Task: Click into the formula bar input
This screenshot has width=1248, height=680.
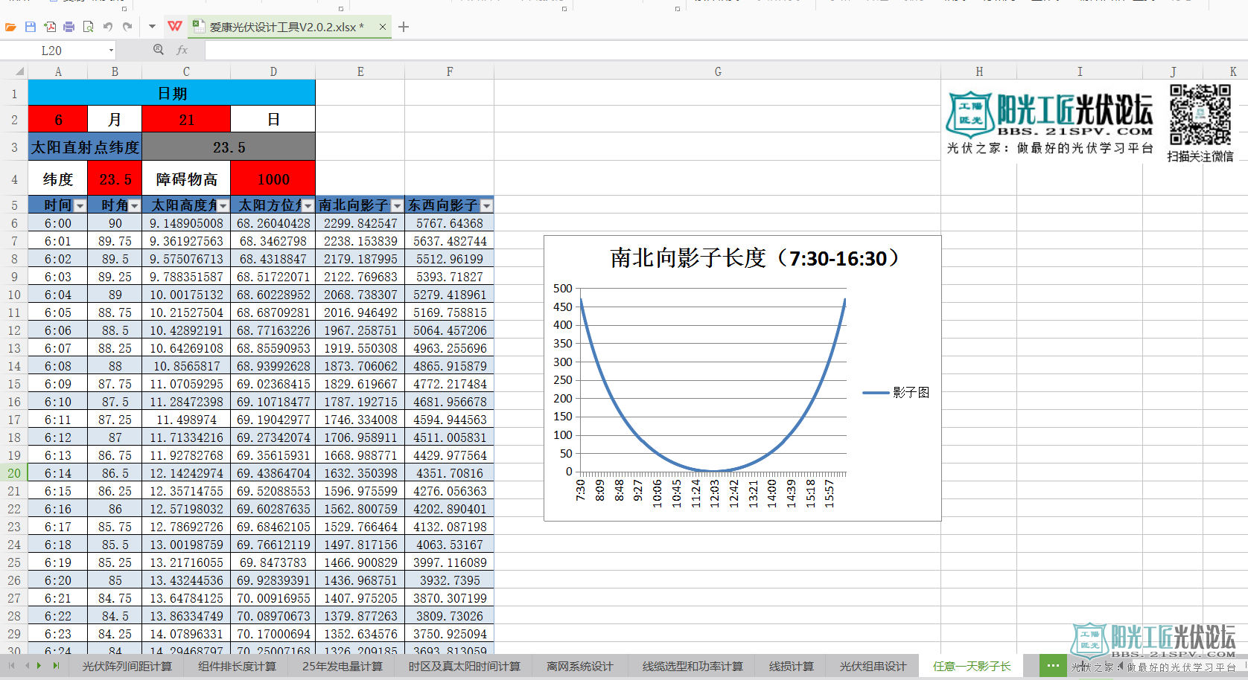Action: coord(726,51)
